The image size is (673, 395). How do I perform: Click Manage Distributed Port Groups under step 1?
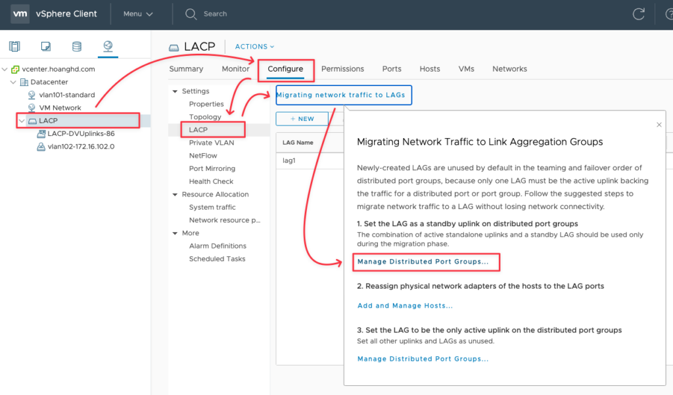coord(423,262)
